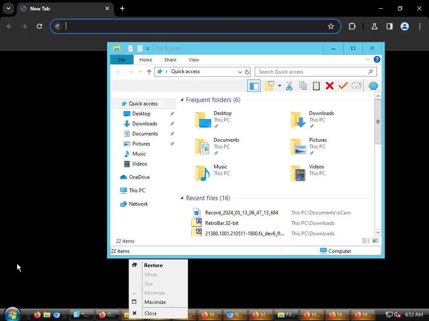Open the Windows Start orb
Screen dimensions: 429x321
(x=12, y=314)
